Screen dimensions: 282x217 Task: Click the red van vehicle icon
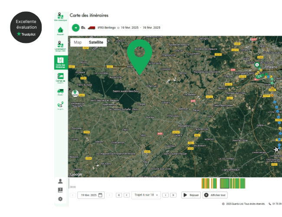click(x=92, y=28)
